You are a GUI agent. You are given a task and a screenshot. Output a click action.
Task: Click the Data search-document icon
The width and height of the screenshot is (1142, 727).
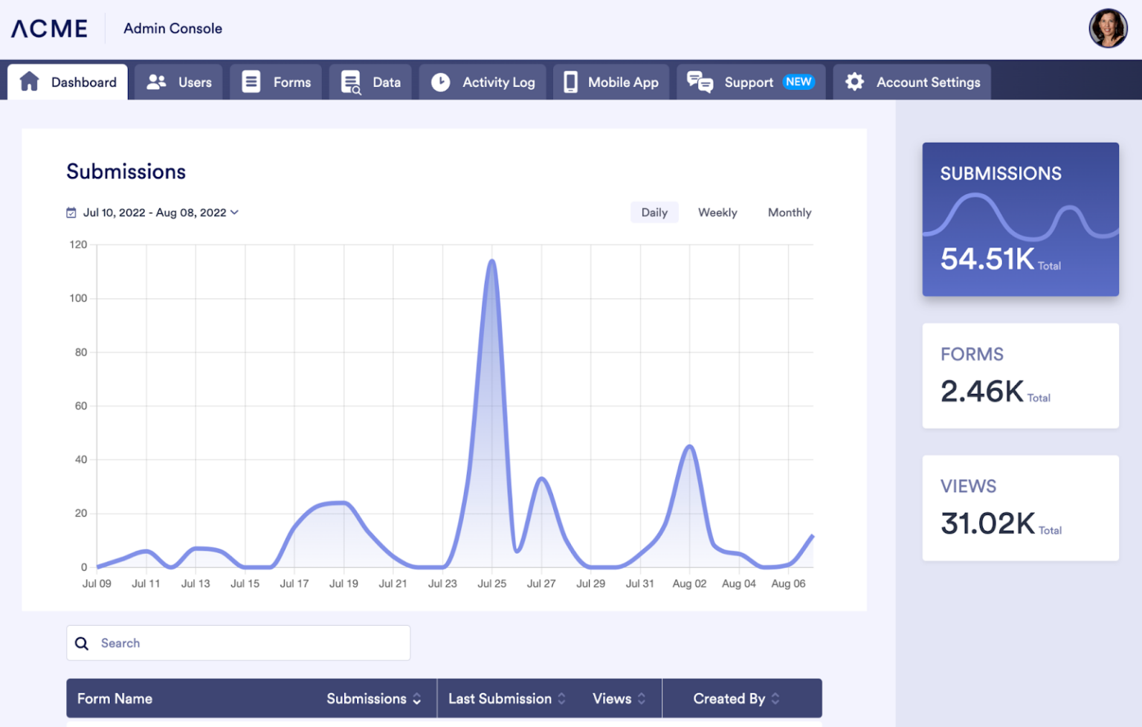[352, 82]
